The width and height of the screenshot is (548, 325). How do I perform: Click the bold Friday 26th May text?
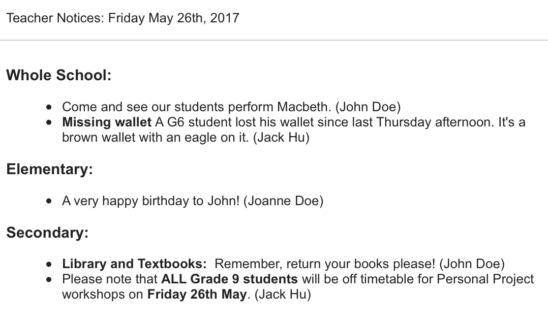(x=197, y=295)
